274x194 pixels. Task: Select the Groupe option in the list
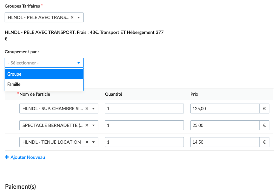44,74
